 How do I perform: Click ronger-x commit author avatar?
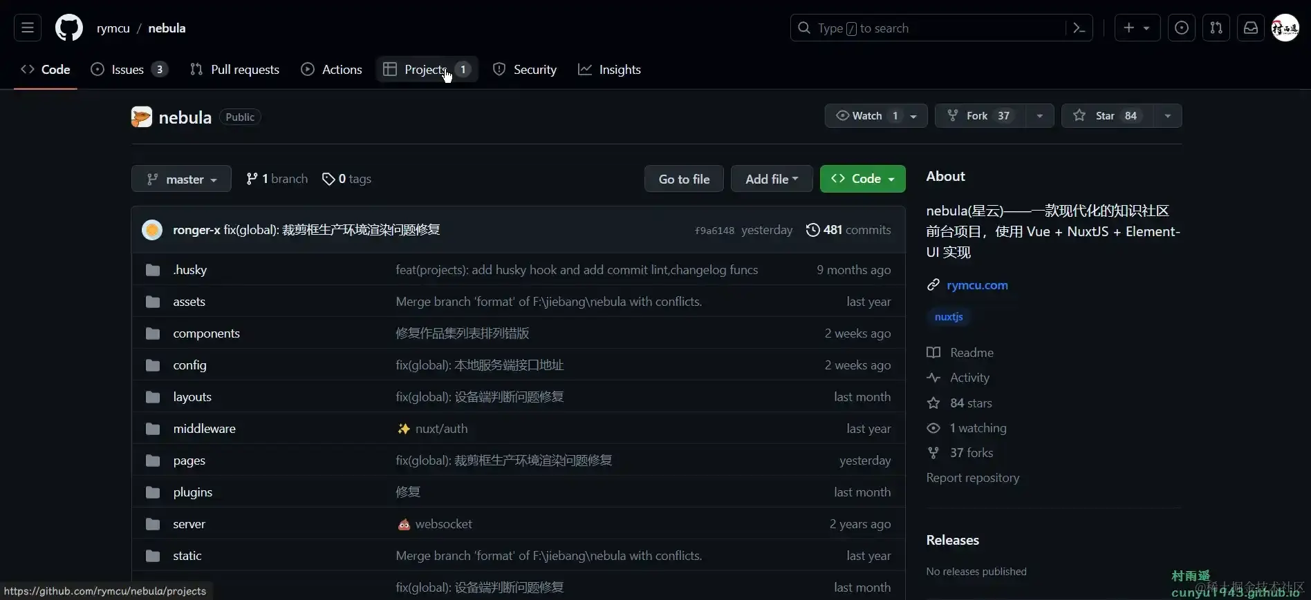(152, 230)
